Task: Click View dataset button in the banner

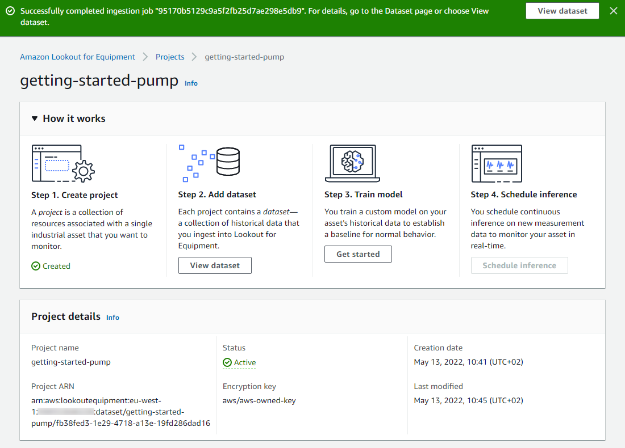Action: point(562,11)
